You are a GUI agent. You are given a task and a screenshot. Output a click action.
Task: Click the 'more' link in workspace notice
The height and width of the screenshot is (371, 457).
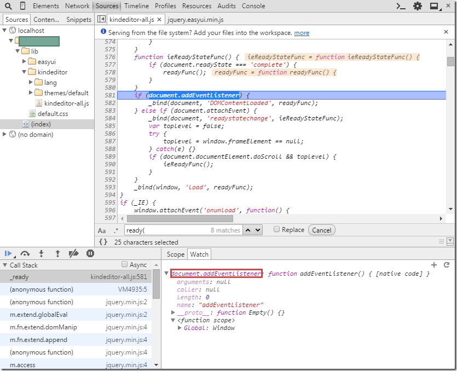302,33
